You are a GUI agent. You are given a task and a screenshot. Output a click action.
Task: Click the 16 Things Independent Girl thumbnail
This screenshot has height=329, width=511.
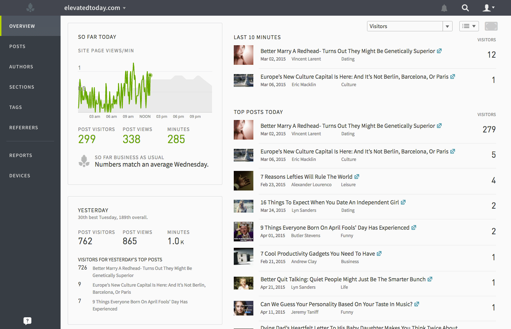coord(243,206)
